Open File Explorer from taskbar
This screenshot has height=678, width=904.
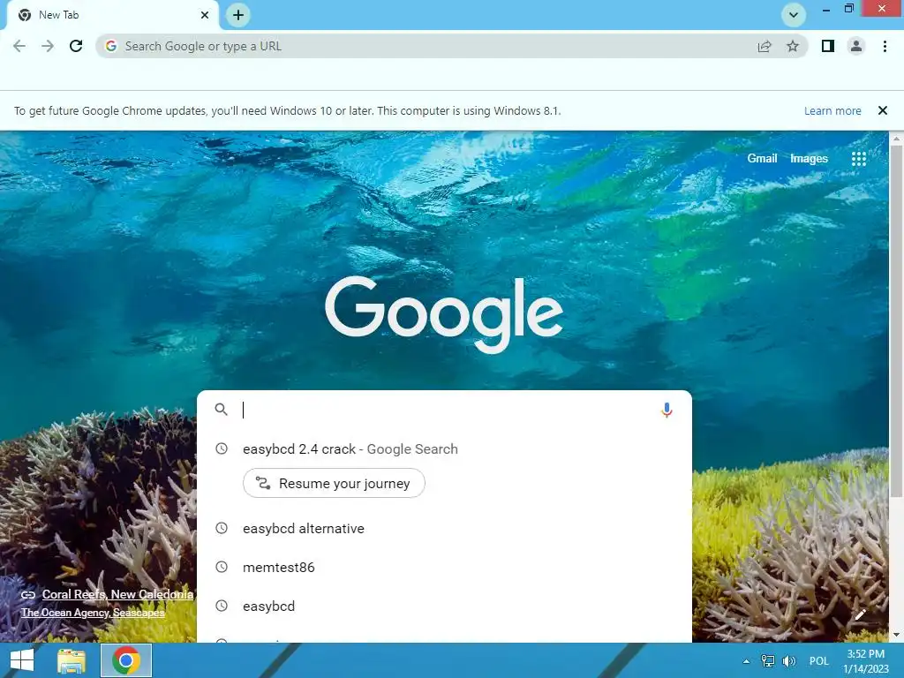(x=71, y=660)
